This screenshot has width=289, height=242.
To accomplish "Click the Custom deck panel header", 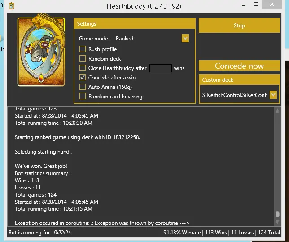I will click(239, 80).
